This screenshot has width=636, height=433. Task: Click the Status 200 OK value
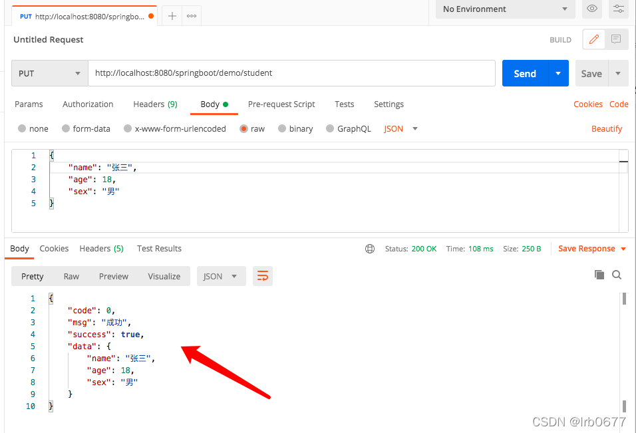[424, 249]
